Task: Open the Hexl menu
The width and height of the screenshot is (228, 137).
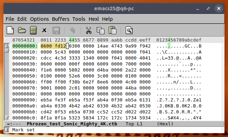Action: [x=94, y=19]
